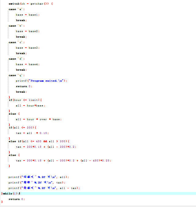This screenshot has width=196, height=207.
Task: Select the line "case 'b':"
Action: [17, 26]
